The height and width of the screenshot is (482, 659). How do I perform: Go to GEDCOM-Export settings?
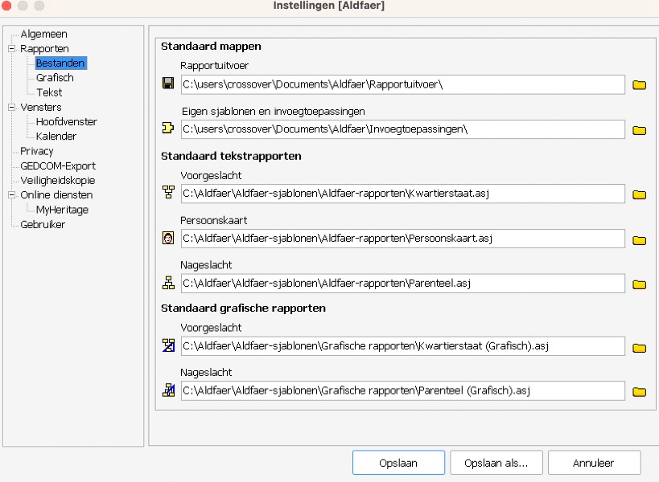[x=58, y=166]
